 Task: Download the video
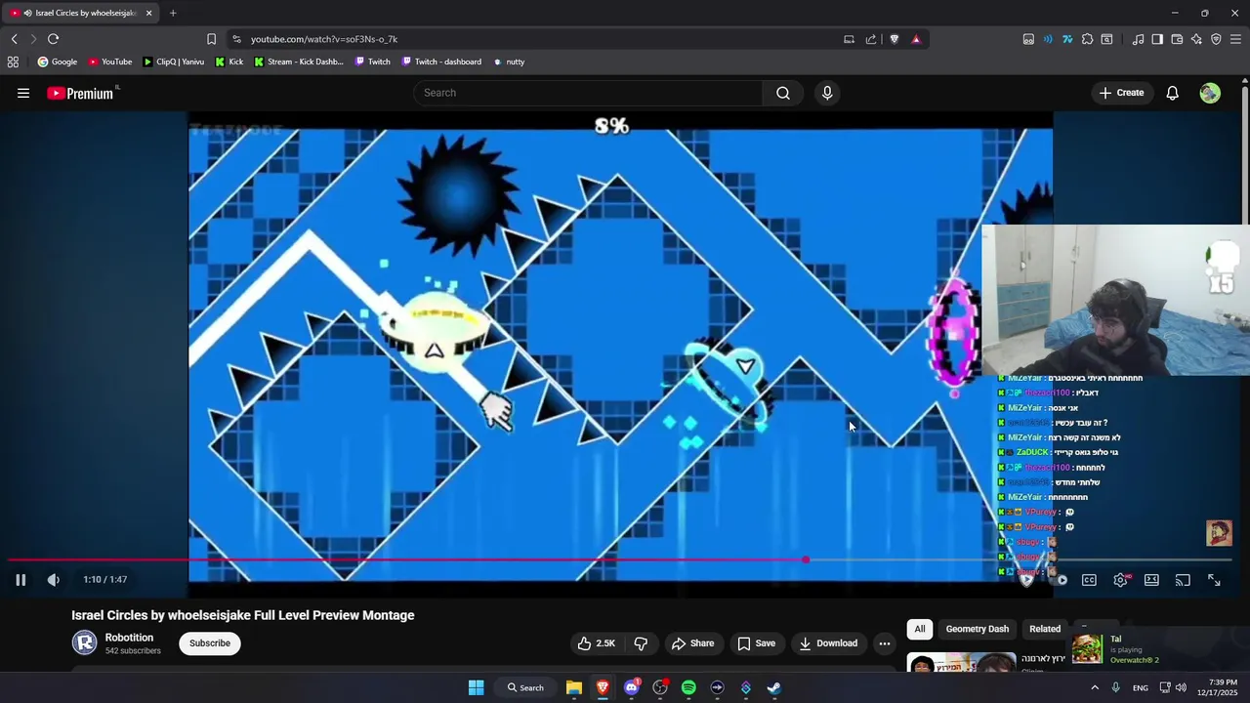coord(828,643)
